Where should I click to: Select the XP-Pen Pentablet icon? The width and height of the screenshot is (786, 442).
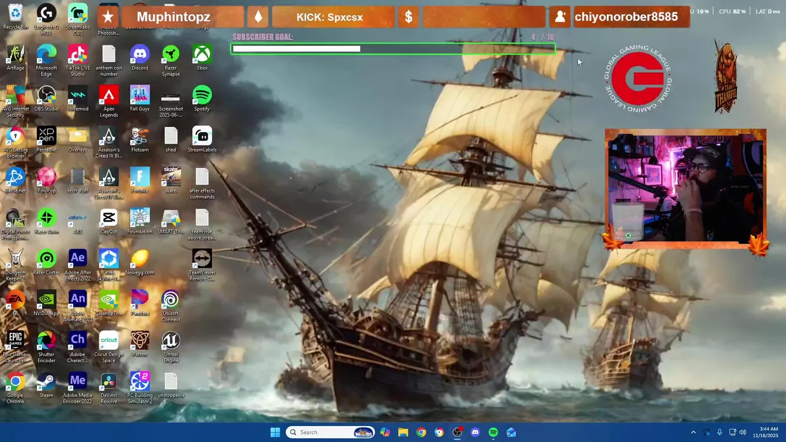[x=47, y=139]
